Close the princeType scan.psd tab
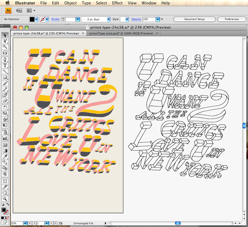 coord(157,33)
